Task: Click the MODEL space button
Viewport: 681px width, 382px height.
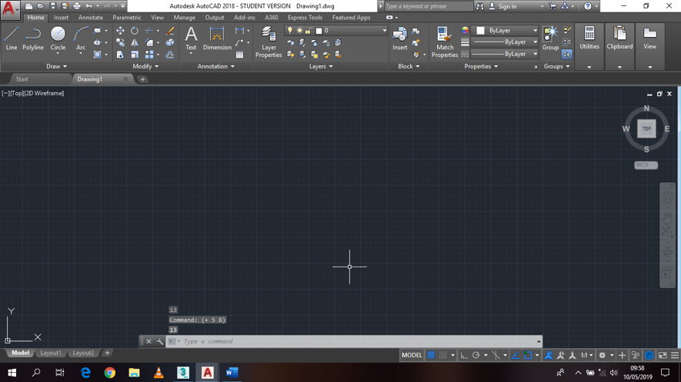Action: 411,355
